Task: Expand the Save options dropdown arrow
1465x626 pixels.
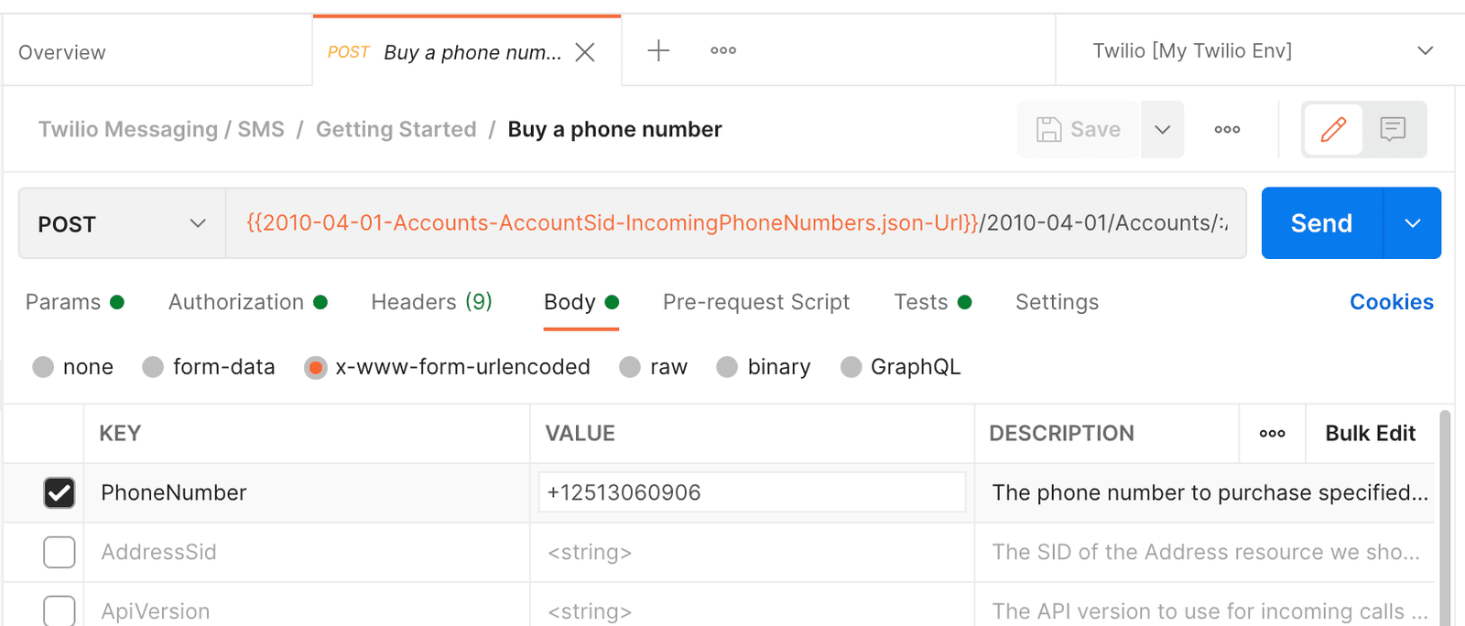Action: pos(1162,129)
